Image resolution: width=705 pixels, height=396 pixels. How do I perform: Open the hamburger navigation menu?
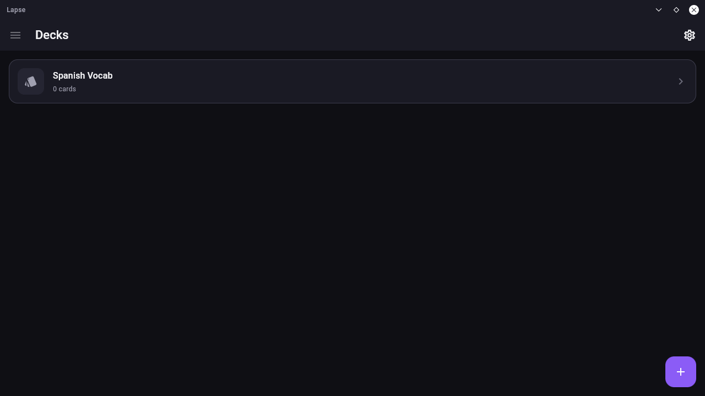[15, 35]
